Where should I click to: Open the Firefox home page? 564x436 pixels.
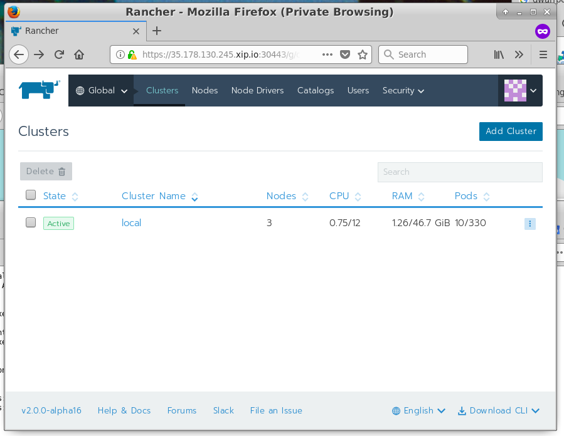click(x=79, y=54)
